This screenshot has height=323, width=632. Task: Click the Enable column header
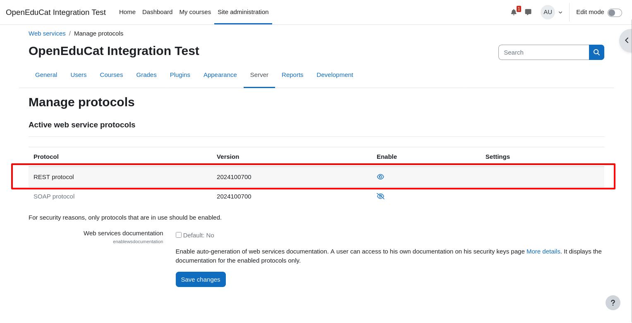[387, 157]
